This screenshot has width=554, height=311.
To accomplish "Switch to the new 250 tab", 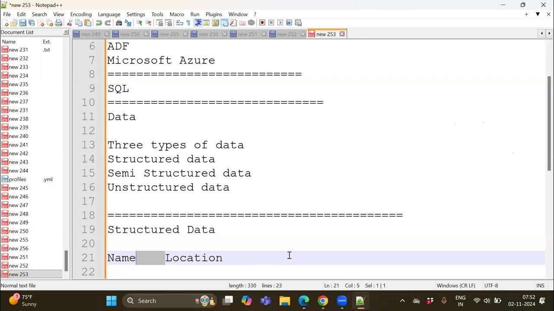I will tap(130, 34).
